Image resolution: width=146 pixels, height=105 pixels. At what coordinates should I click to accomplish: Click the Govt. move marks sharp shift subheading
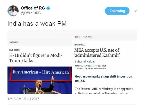103,79
